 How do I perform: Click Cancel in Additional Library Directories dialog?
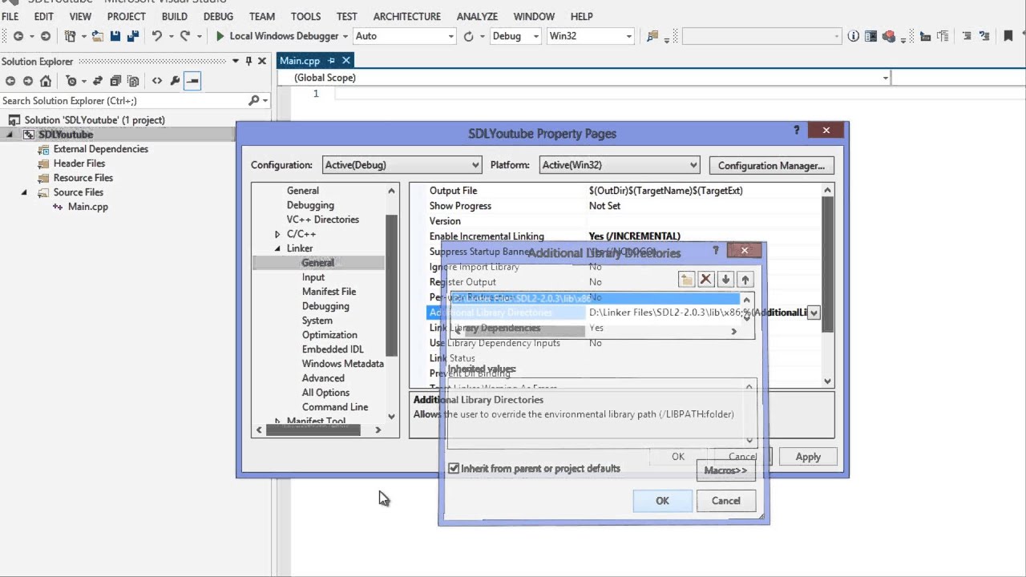tap(726, 501)
